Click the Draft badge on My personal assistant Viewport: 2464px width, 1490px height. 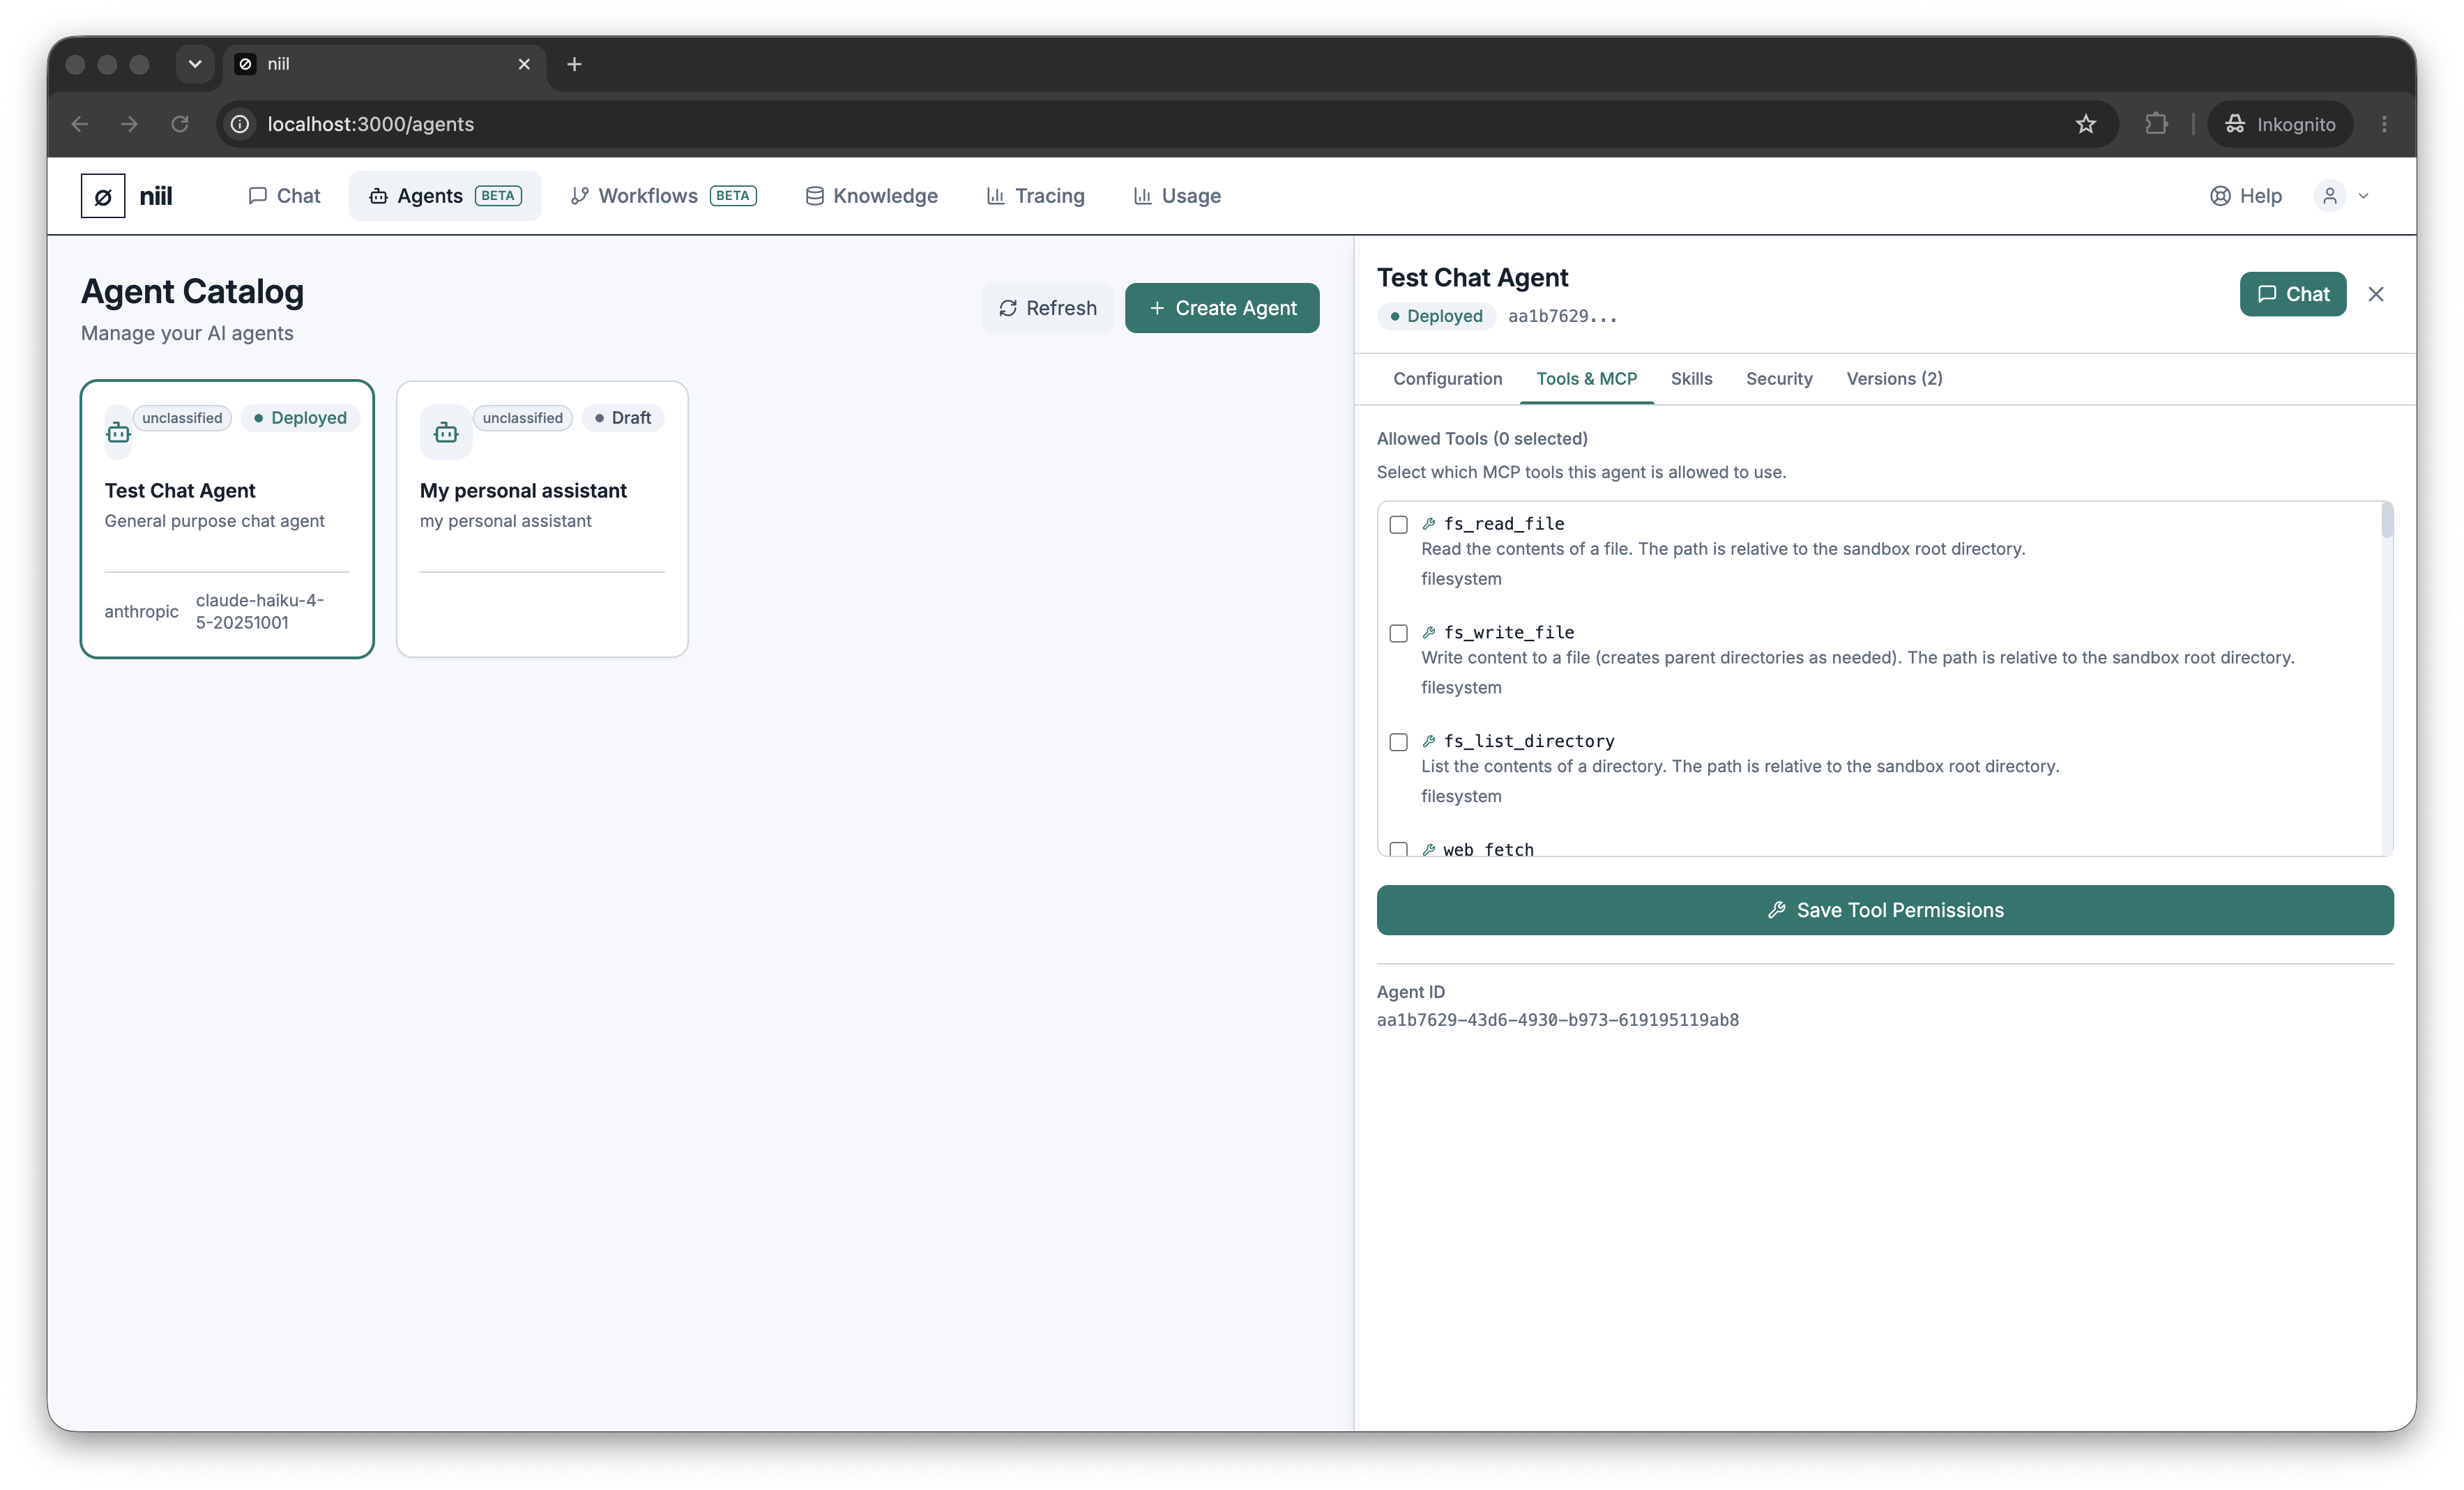pyautogui.click(x=622, y=417)
